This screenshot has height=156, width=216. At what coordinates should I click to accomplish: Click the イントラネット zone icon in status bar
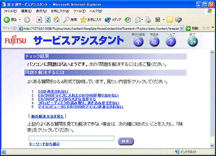tap(177, 152)
